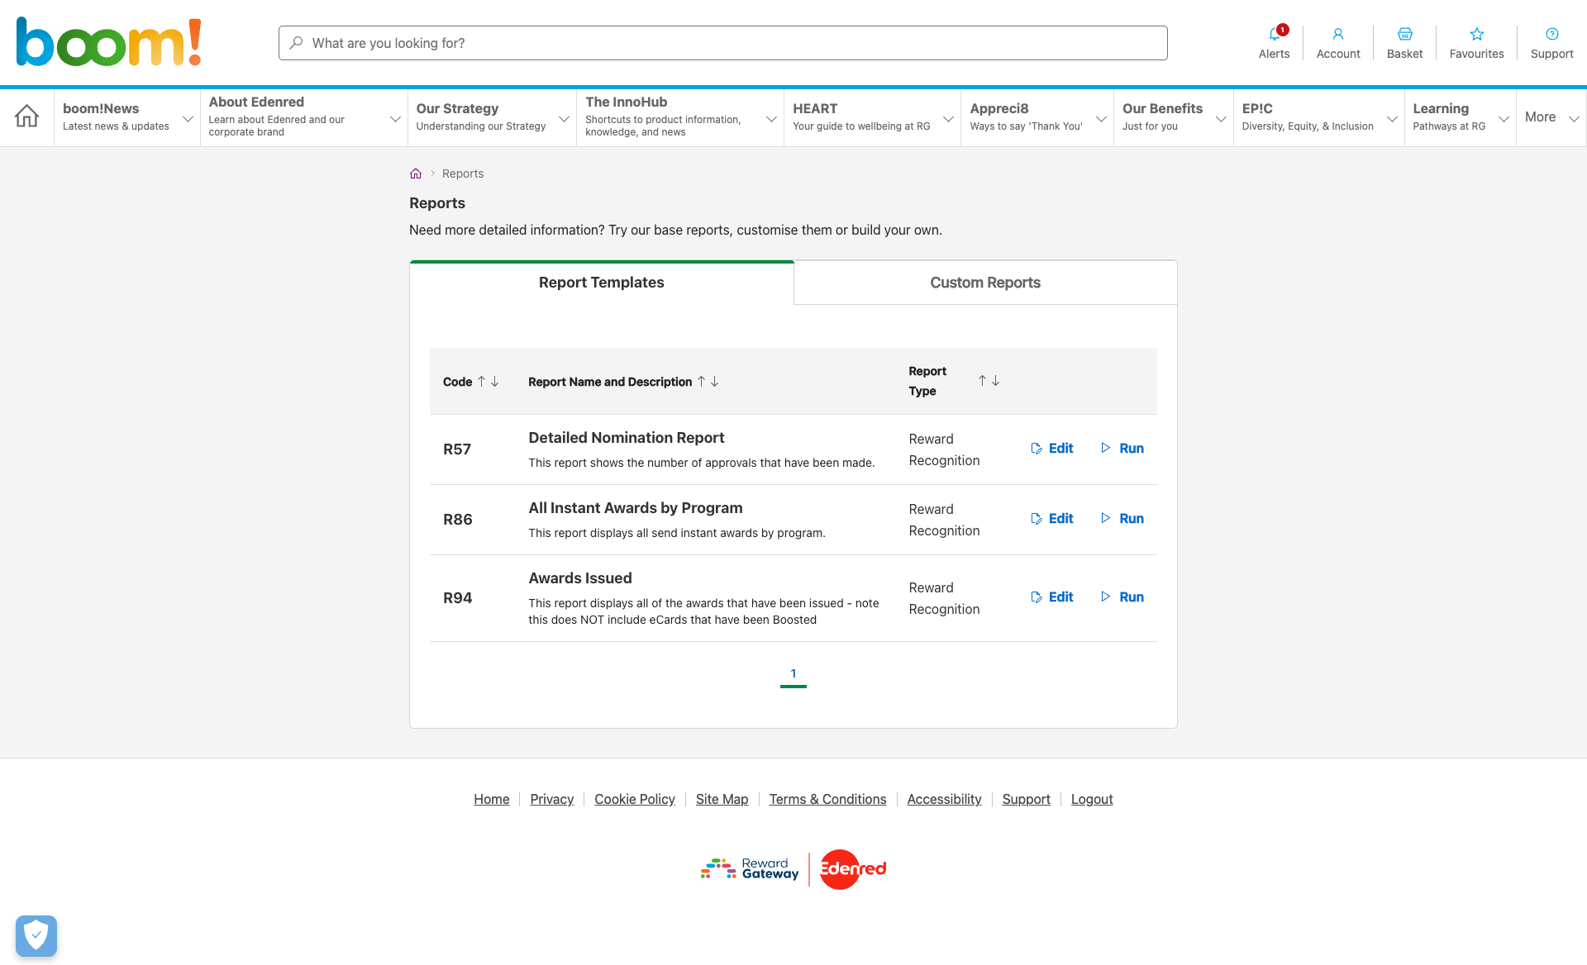Open the Alerts bell notification icon

point(1274,36)
